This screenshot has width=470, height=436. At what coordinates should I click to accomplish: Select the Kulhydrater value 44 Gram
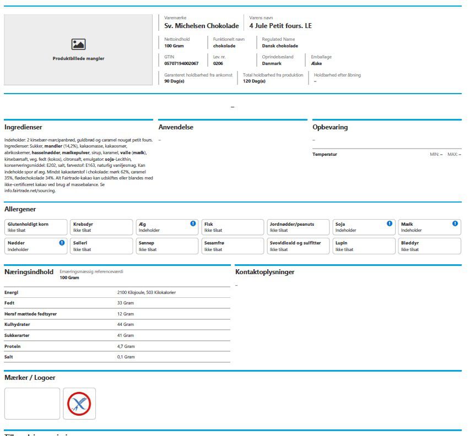point(126,325)
